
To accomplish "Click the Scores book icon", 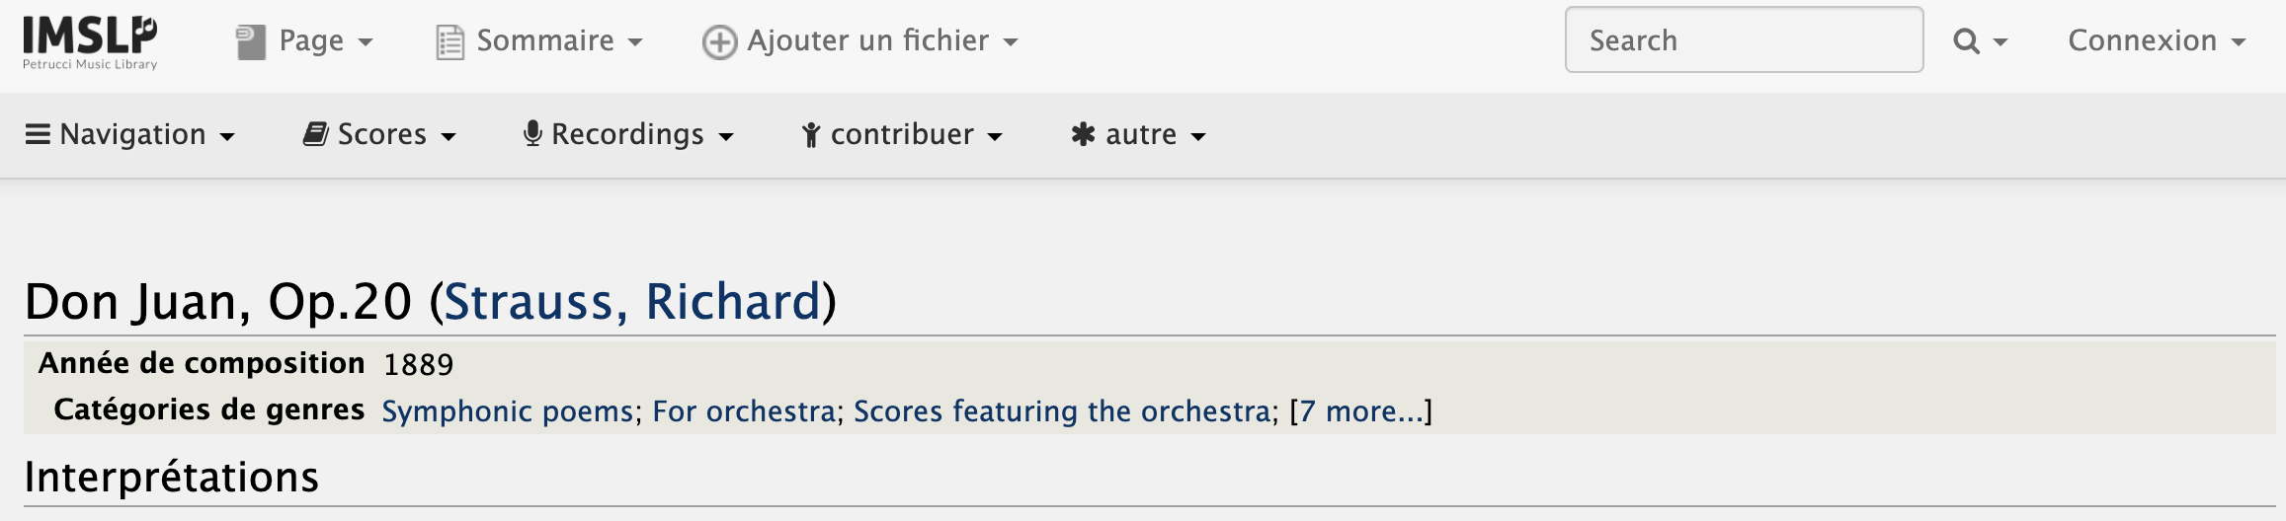I will 316,134.
